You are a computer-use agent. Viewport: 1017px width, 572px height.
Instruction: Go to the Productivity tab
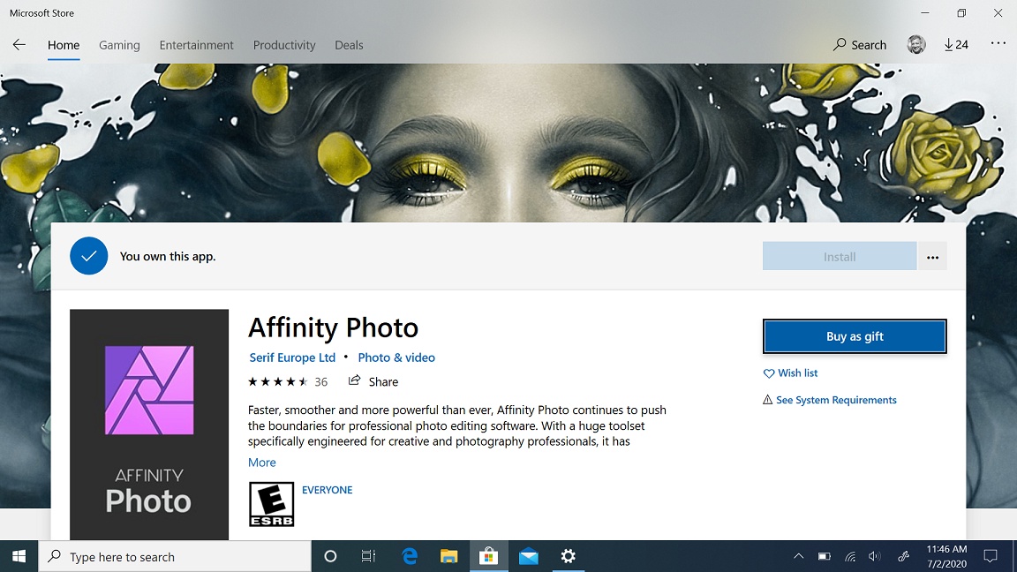click(x=283, y=45)
